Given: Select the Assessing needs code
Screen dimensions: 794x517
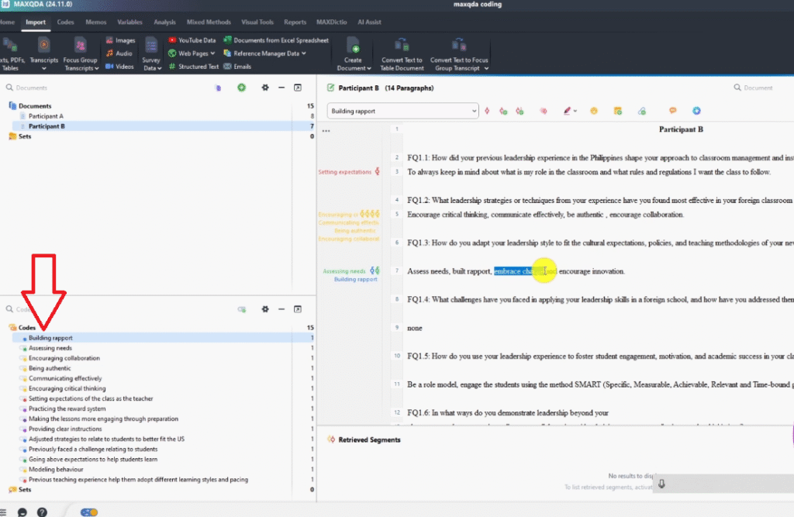Looking at the screenshot, I should (50, 348).
